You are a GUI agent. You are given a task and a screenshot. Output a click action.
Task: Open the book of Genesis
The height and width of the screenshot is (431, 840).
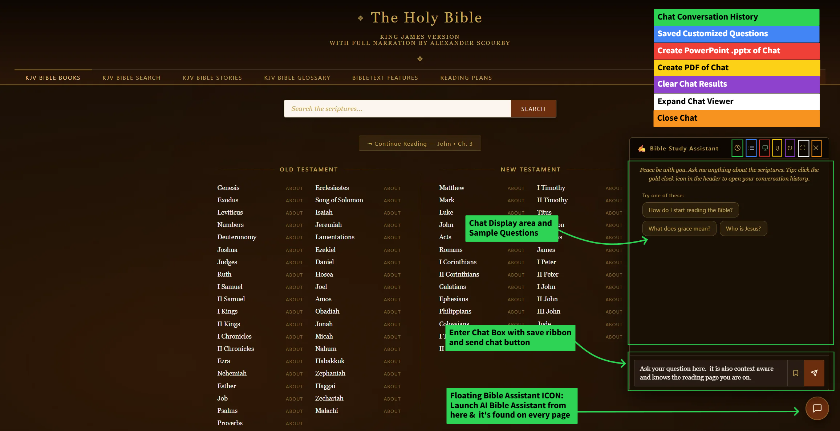tap(228, 188)
